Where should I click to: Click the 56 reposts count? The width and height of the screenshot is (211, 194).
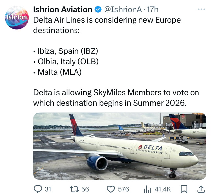coord(85,189)
